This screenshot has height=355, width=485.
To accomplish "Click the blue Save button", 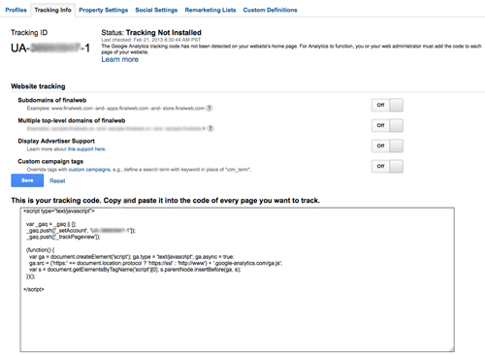I will tap(27, 180).
